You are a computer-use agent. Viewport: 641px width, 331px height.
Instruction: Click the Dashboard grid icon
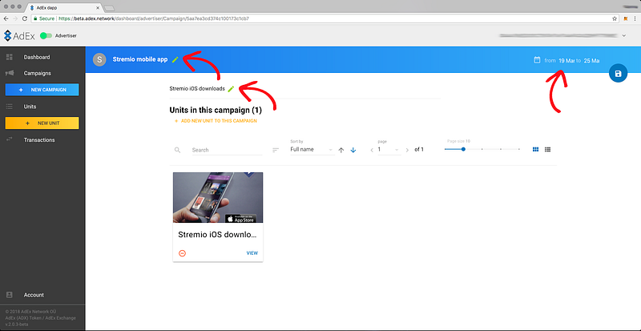(10, 57)
